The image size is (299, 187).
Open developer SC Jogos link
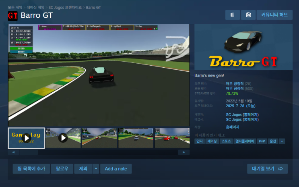(233, 114)
